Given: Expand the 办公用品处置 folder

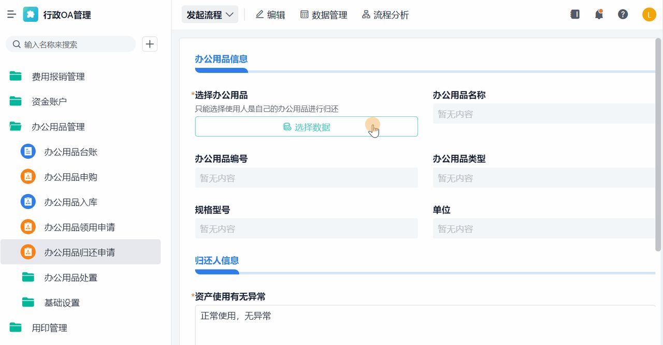Looking at the screenshot, I should (x=28, y=277).
